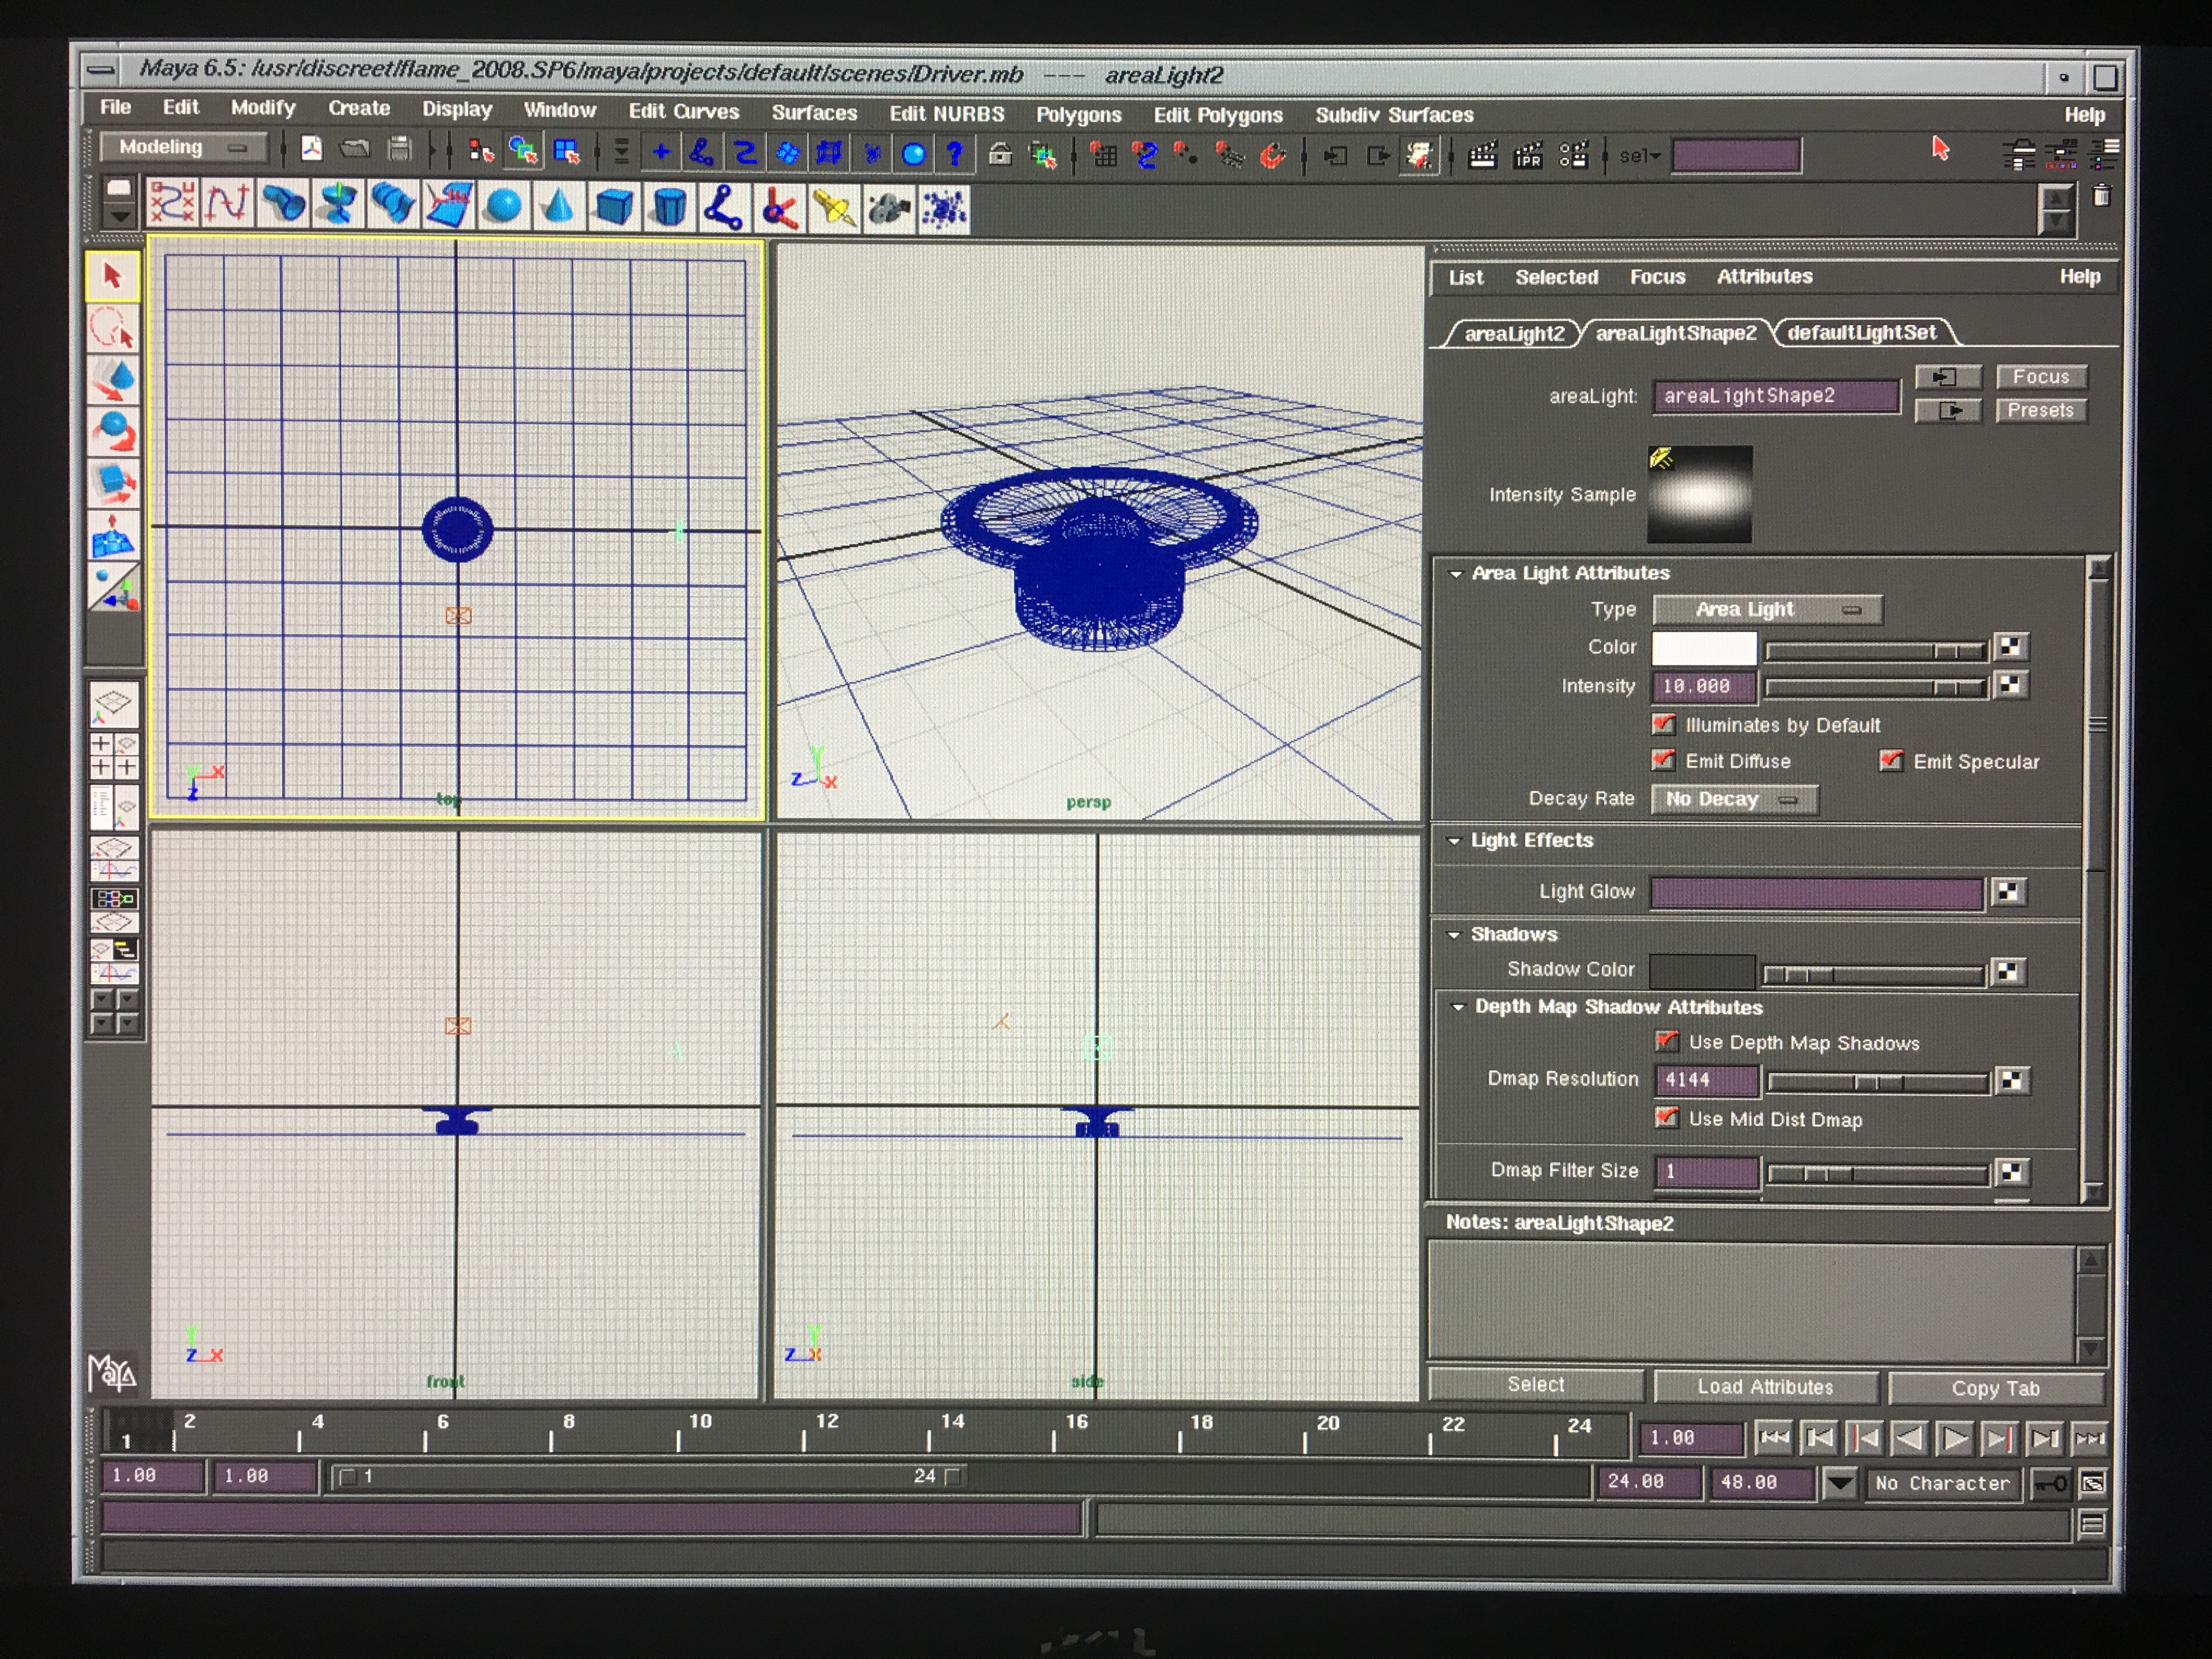Open the light Type dropdown
This screenshot has height=1659, width=2212.
click(1768, 609)
